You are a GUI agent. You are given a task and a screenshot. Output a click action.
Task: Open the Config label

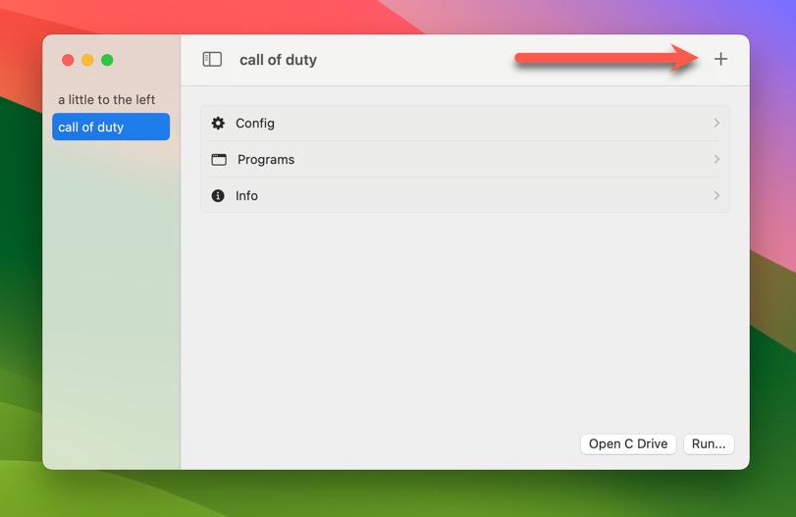click(x=255, y=124)
